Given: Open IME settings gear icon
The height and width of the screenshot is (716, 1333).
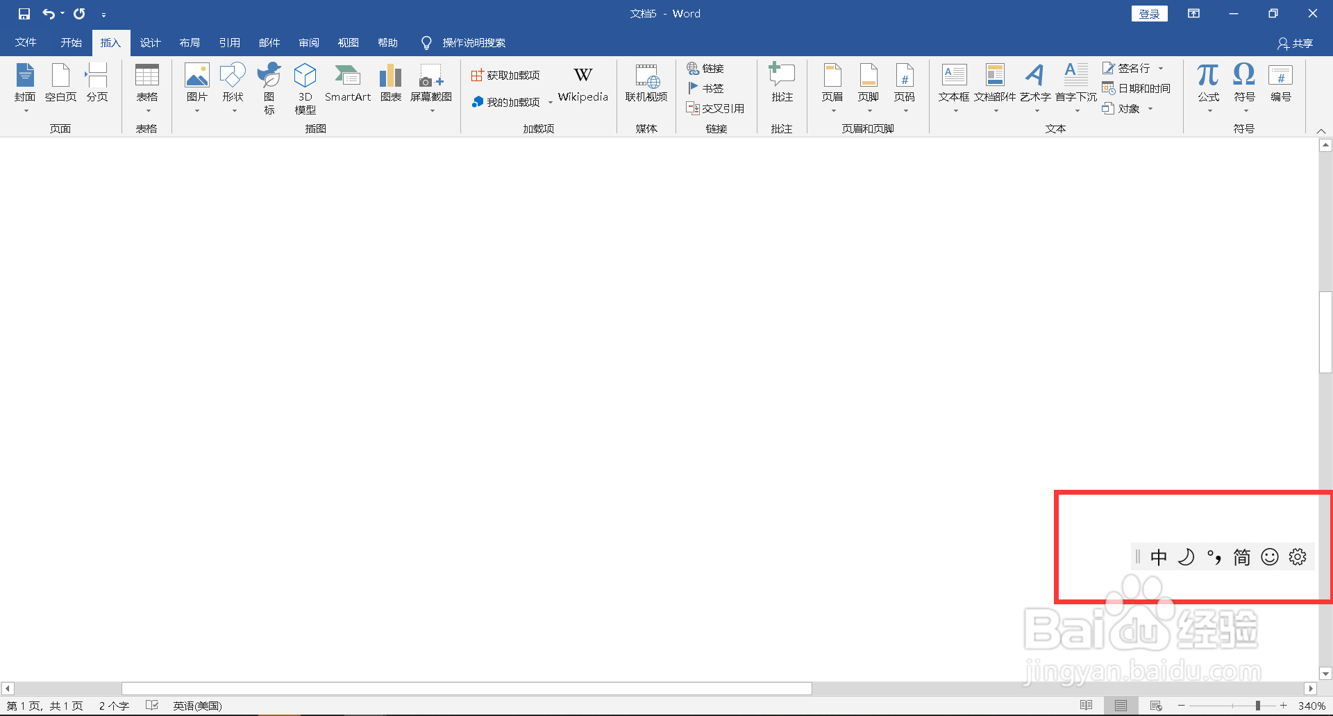Looking at the screenshot, I should (x=1298, y=557).
